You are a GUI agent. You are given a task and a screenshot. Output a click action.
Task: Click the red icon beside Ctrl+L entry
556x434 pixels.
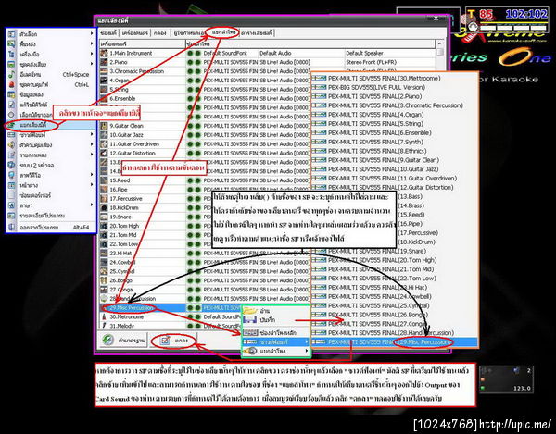pyautogui.click(x=12, y=84)
